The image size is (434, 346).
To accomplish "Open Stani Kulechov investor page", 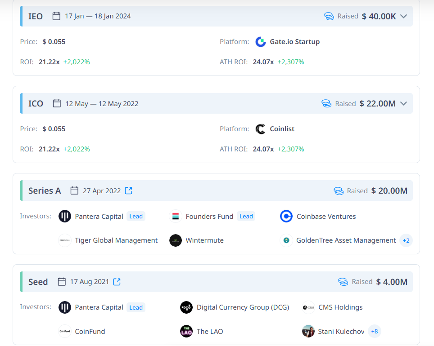I will coord(341,331).
